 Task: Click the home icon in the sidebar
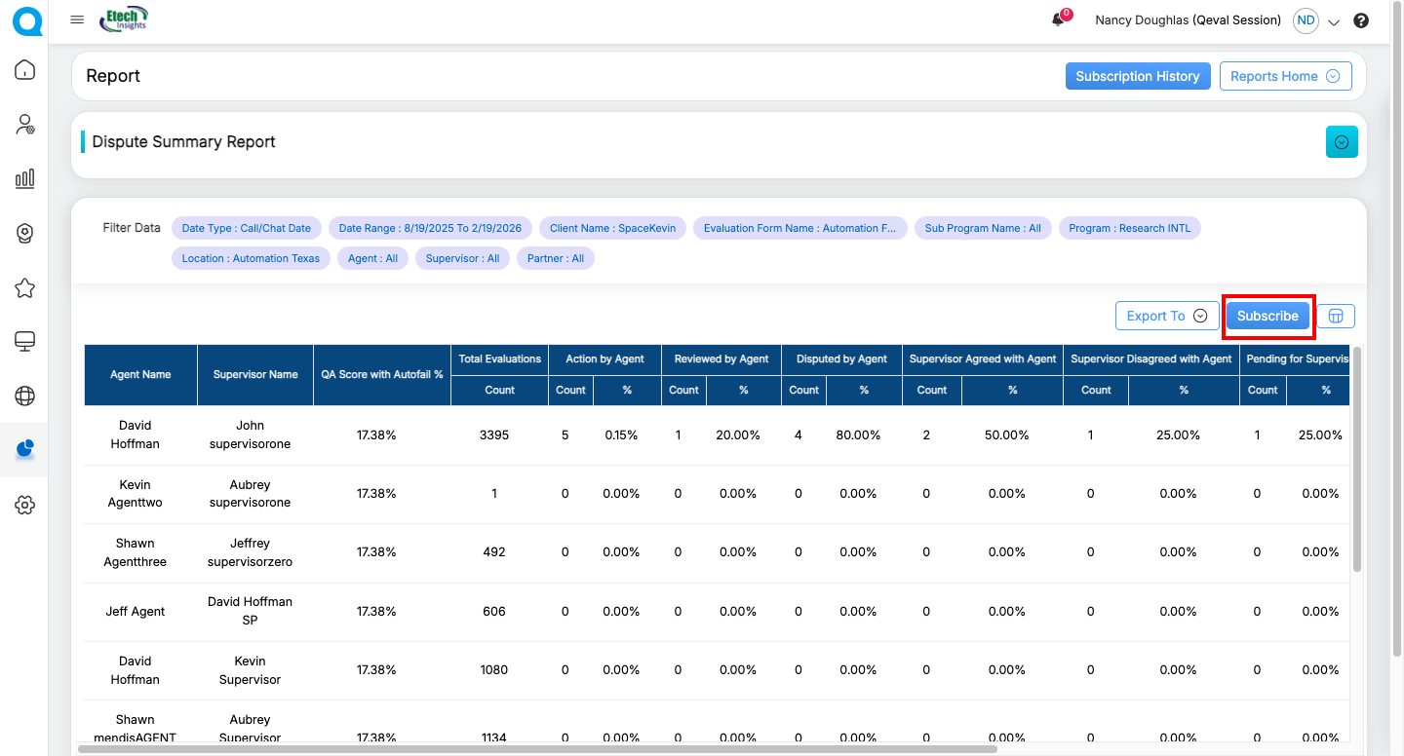pos(25,70)
